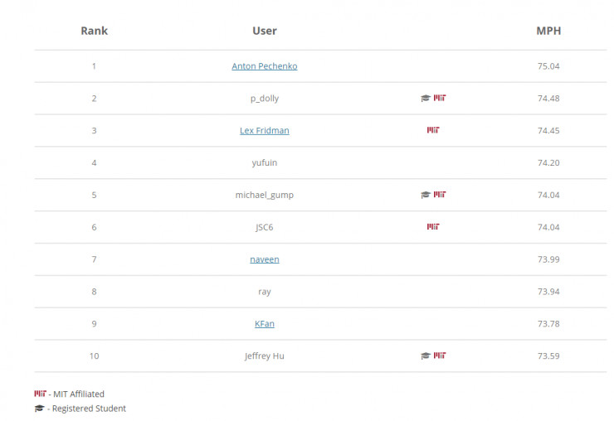Open Anton Pechenko's profile link
The width and height of the screenshot is (614, 421).
tap(265, 66)
